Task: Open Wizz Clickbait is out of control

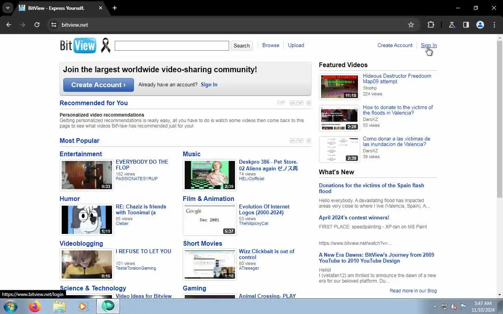Action: pyautogui.click(x=266, y=254)
